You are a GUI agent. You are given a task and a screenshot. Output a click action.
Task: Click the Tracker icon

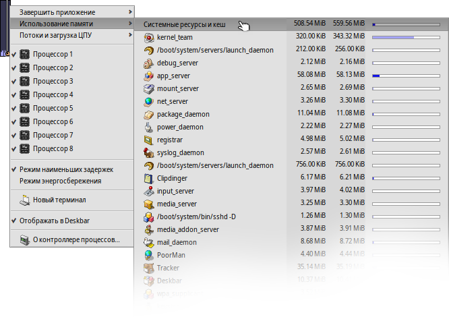pos(148,268)
